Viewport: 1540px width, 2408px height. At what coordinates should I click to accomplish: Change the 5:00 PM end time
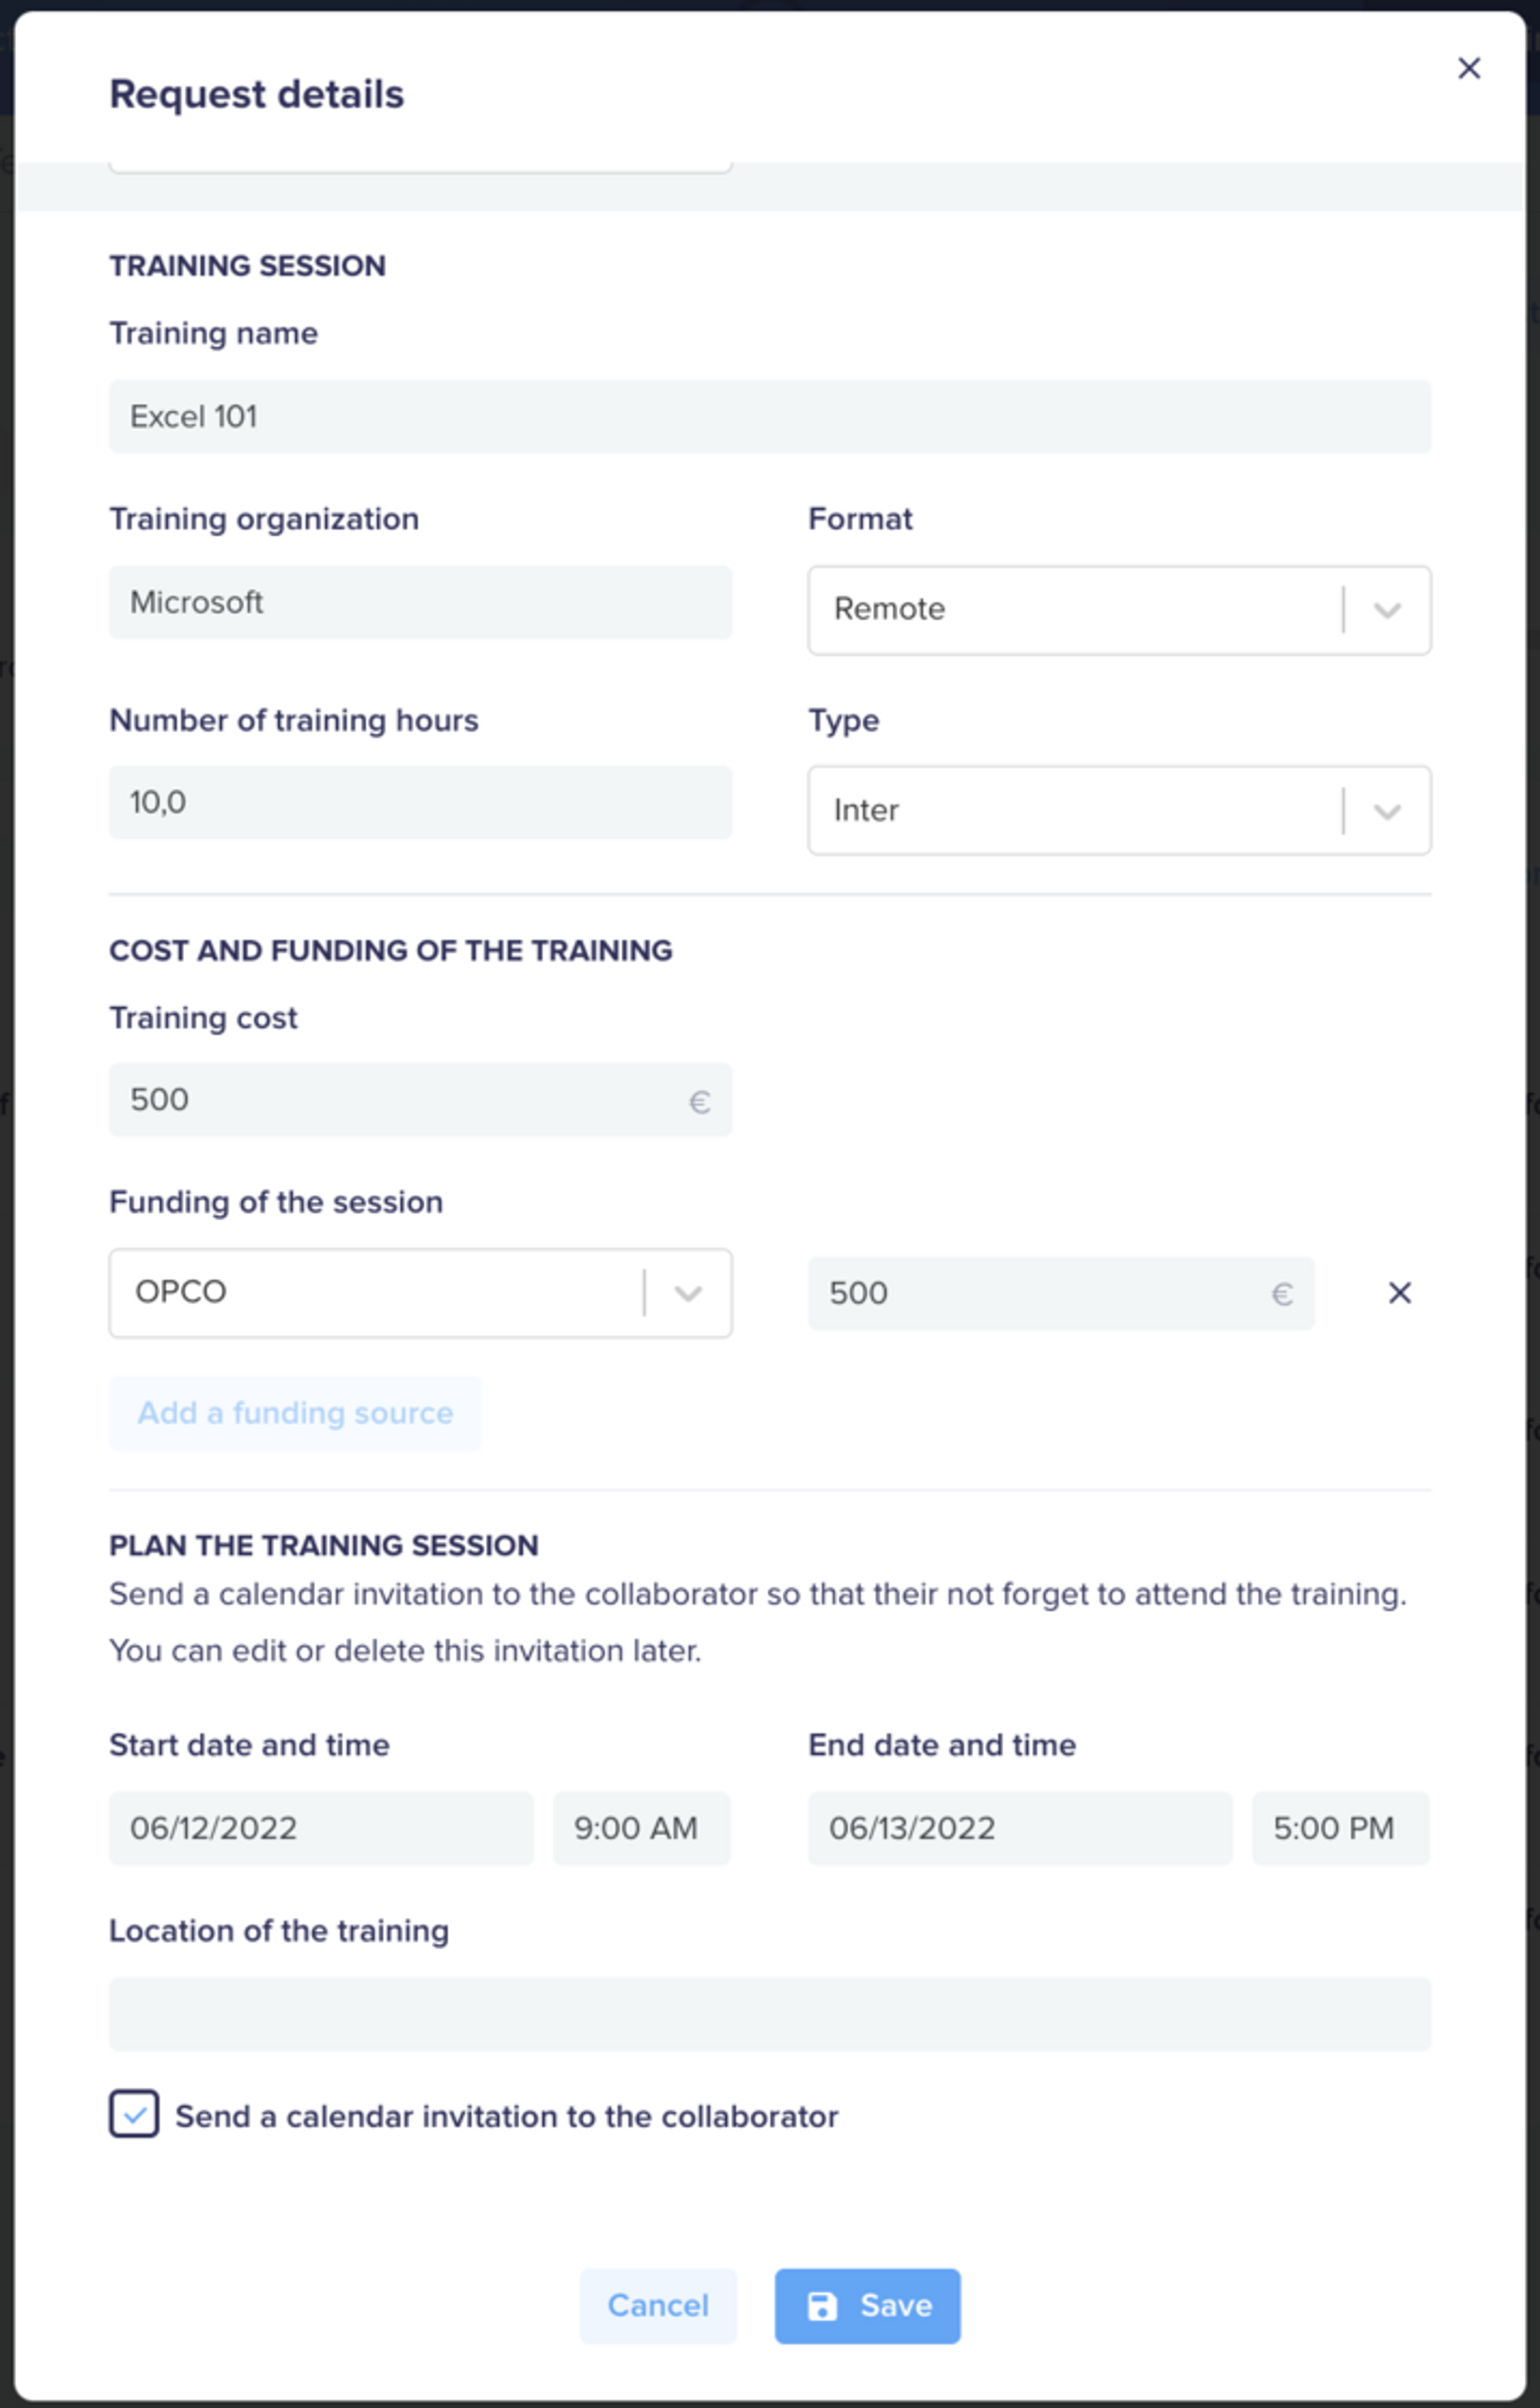click(x=1341, y=1828)
